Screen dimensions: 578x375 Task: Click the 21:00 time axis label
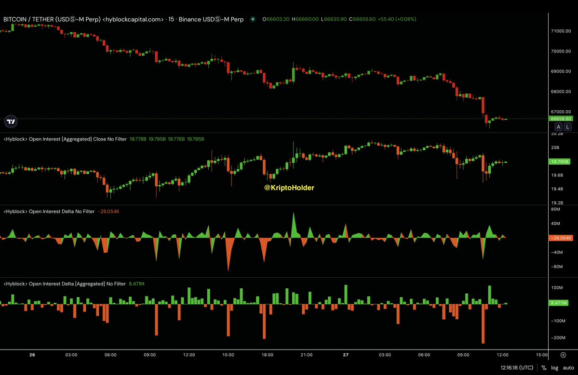point(306,355)
